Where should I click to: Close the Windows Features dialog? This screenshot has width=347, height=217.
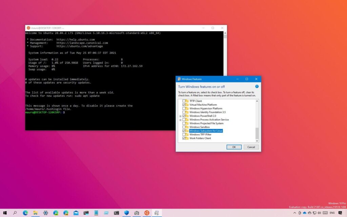pyautogui.click(x=256, y=79)
